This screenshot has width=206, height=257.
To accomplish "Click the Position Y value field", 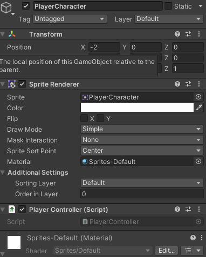I will 146,47.
